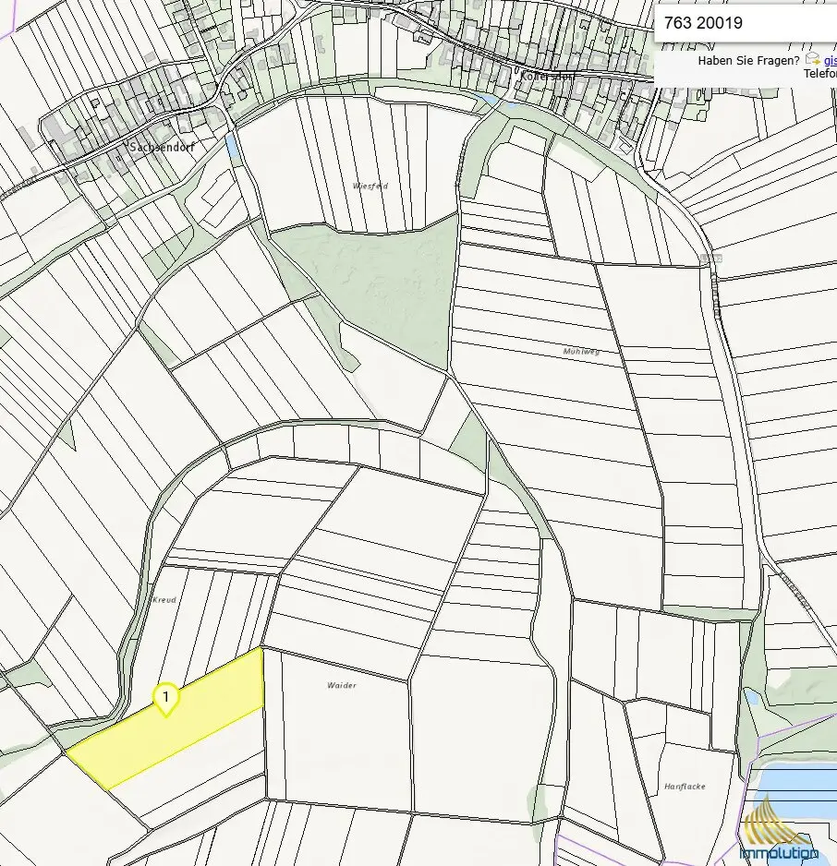Click the search field containing "763 20019"

coord(746,23)
